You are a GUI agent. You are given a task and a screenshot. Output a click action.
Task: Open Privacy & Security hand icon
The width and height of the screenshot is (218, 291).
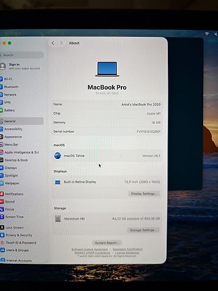tap(2, 235)
